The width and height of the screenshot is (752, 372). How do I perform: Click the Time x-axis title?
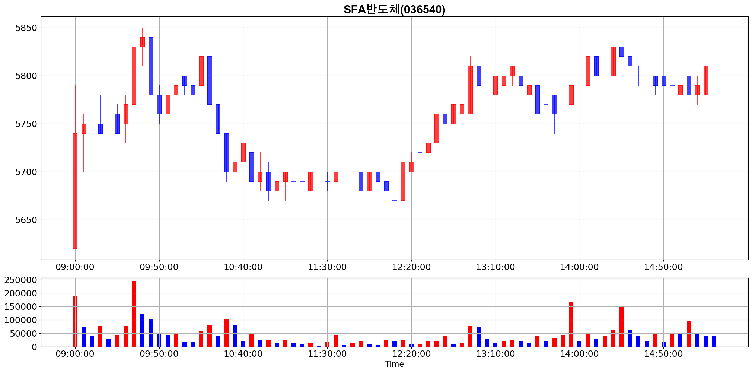point(394,364)
